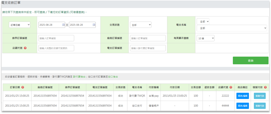
Task: Click the 電支訂單編號 text input
Action: [x=148, y=48]
